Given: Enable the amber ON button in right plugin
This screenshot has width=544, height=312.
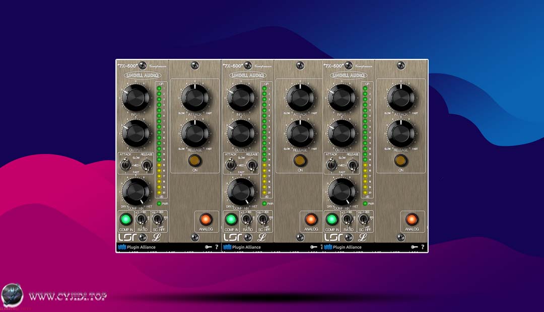Looking at the screenshot, I should [x=401, y=160].
